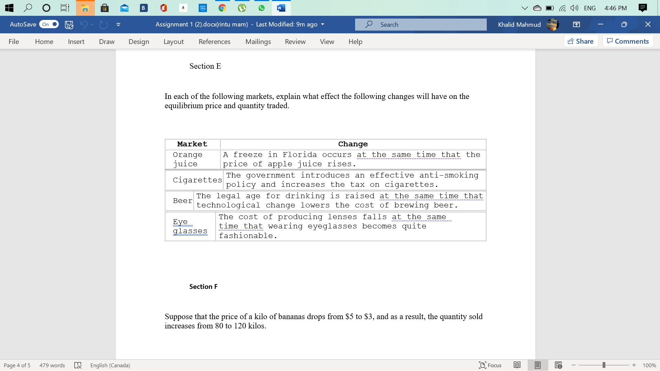
Task: Click the Save icon in title bar
Action: click(69, 24)
